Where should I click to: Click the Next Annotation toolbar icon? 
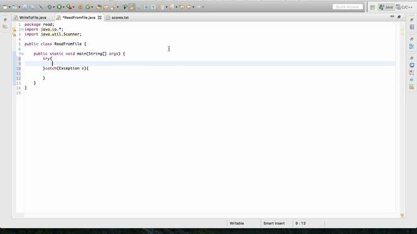point(162,7)
